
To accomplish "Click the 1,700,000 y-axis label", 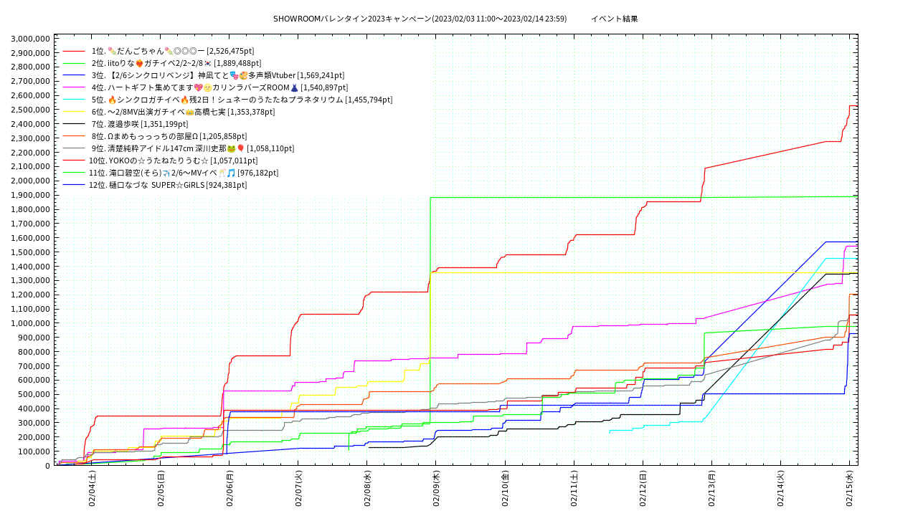I will click(32, 224).
